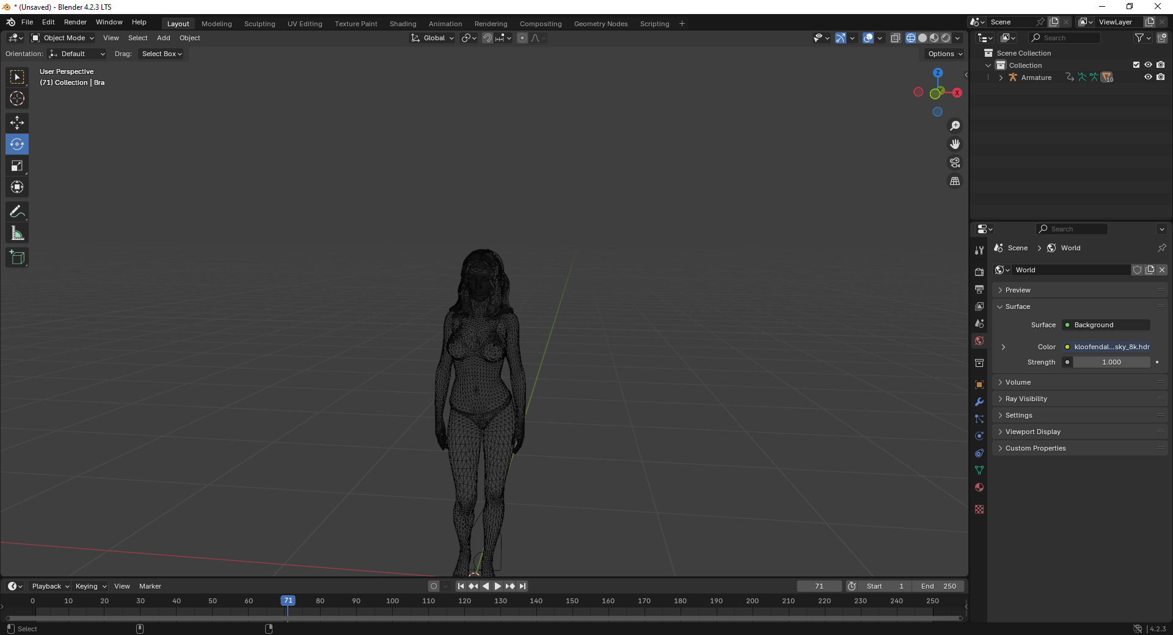Open the Material properties tab
Image resolution: width=1173 pixels, height=635 pixels.
(x=979, y=487)
